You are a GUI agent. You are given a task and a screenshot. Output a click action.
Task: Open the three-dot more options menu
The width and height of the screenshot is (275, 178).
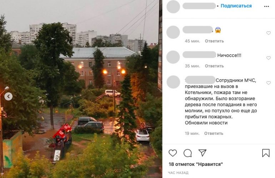pyautogui.click(x=266, y=6)
